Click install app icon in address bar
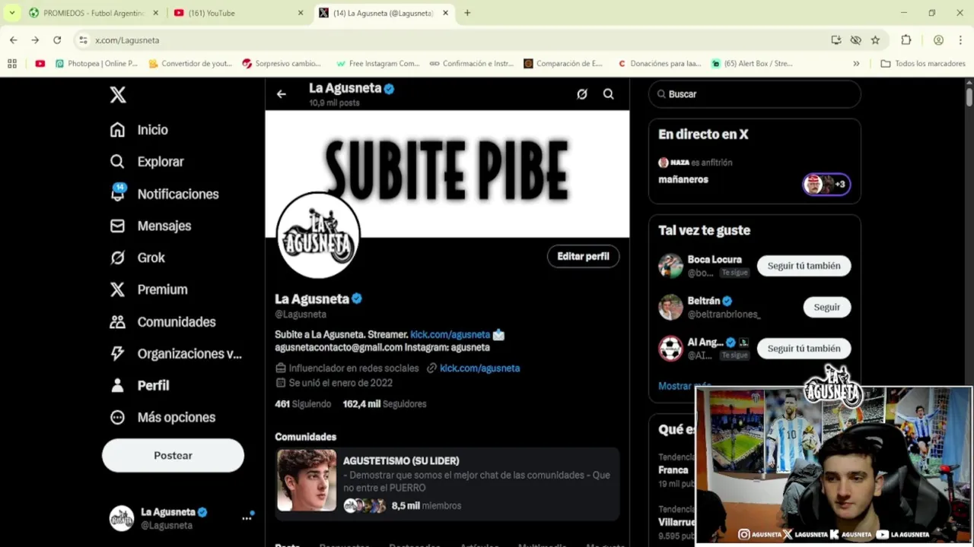 (836, 40)
